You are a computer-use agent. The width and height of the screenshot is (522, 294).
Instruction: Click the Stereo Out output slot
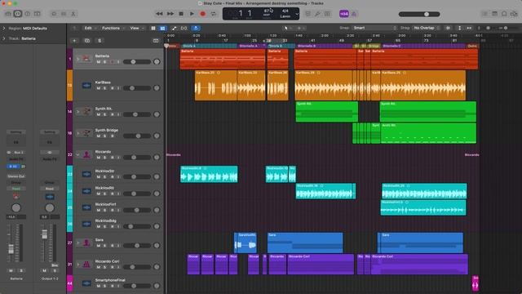[16, 176]
